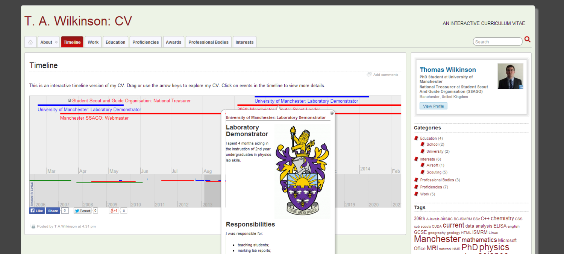Open the University category link
The height and width of the screenshot is (254, 564).
(x=435, y=152)
